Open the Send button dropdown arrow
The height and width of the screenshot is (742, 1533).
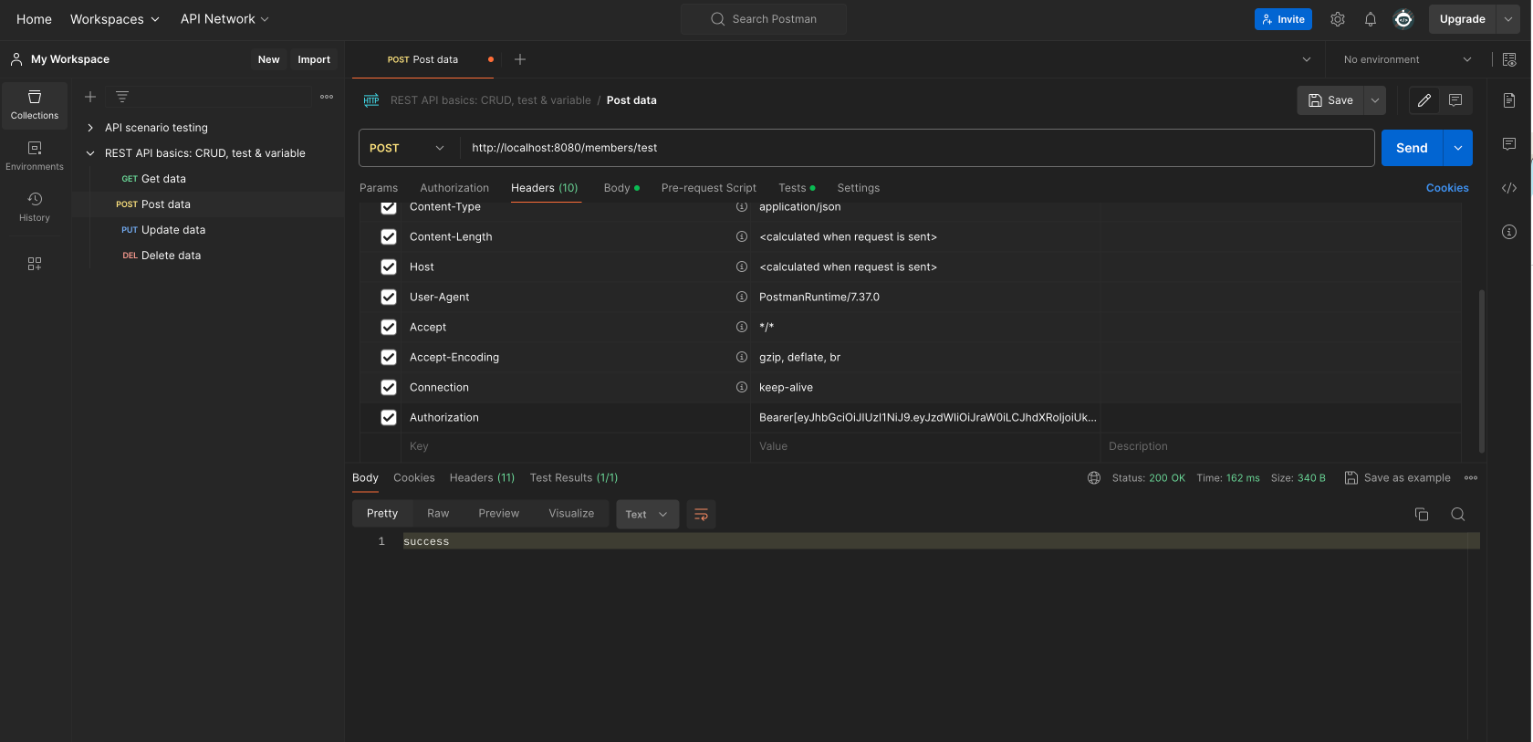click(1458, 148)
